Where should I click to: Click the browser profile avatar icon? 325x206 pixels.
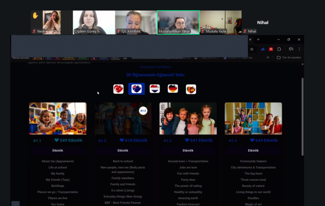pos(291,49)
